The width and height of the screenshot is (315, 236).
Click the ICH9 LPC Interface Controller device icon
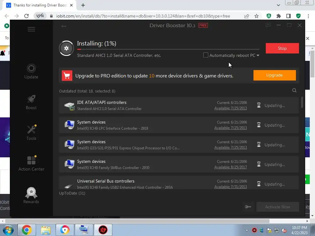[69, 125]
